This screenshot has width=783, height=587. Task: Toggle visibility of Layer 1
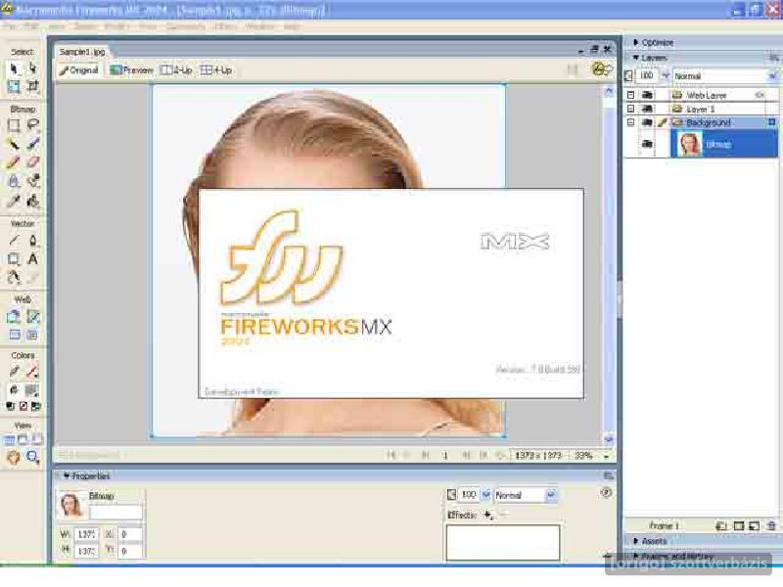pyautogui.click(x=647, y=109)
